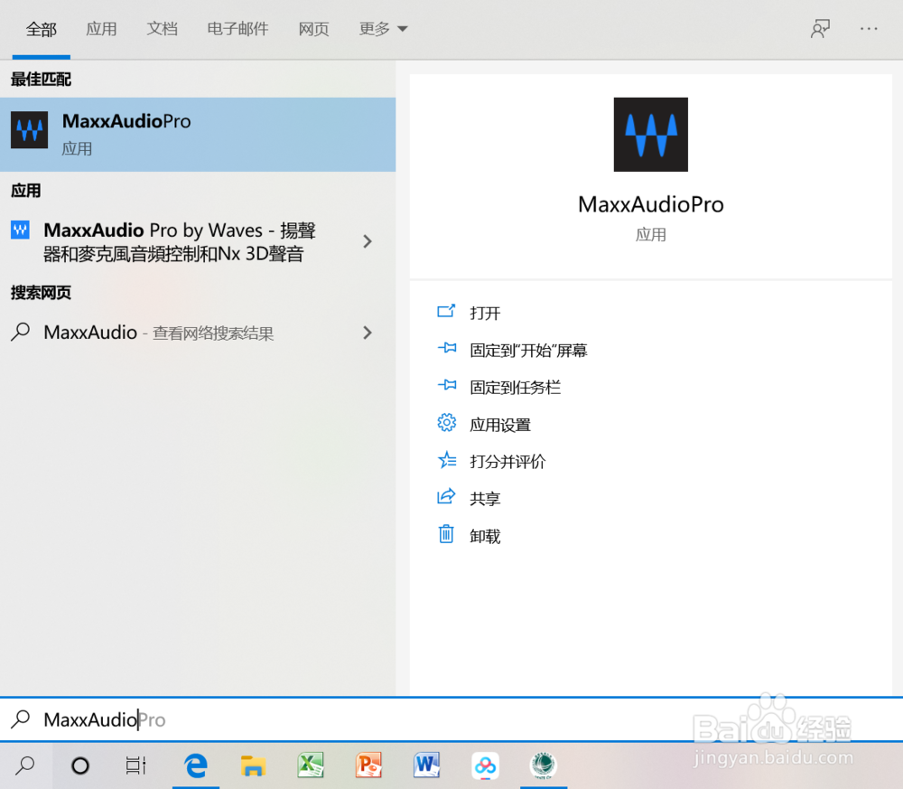Open the 更多 dropdown menu
Screen dimensions: 903x789
pyautogui.click(x=383, y=28)
